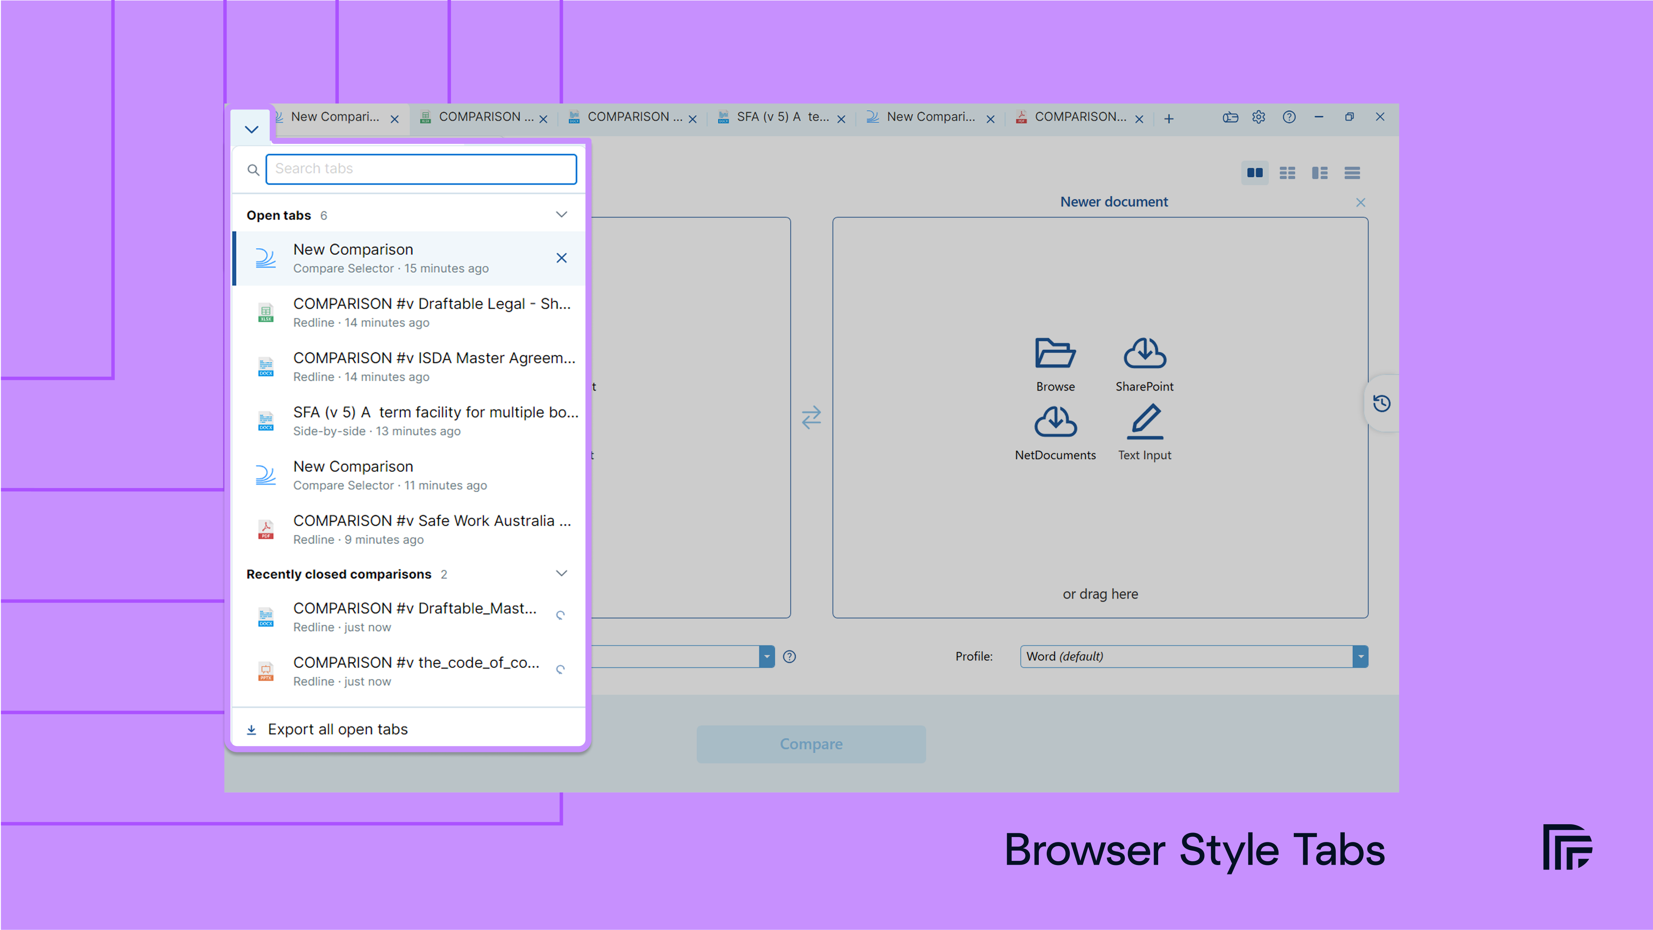Open COMPARISON #v ISDA Master Agreement entry
Viewport: 1653px width, 930px height.
(x=408, y=366)
